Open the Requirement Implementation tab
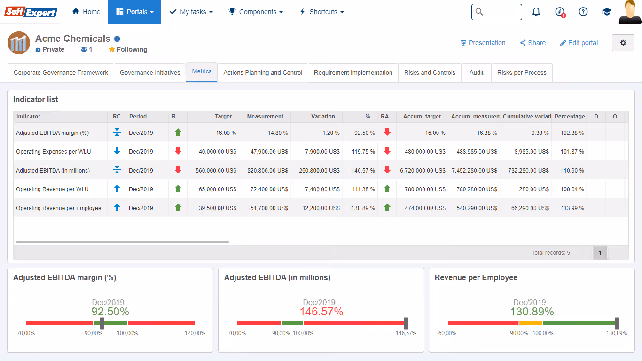Image resolution: width=642 pixels, height=361 pixels. tap(353, 73)
